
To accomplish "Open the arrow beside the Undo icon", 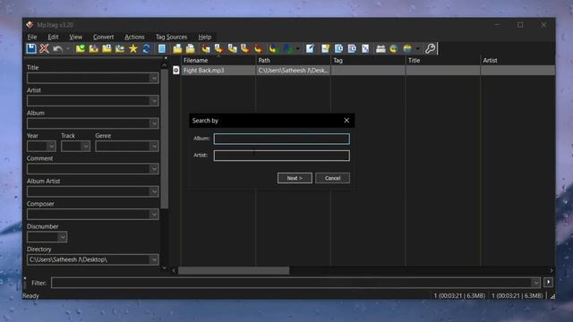I will 68,49.
